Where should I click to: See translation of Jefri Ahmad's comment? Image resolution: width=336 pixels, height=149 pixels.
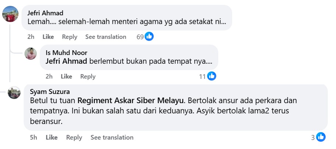pyautogui.click(x=106, y=37)
